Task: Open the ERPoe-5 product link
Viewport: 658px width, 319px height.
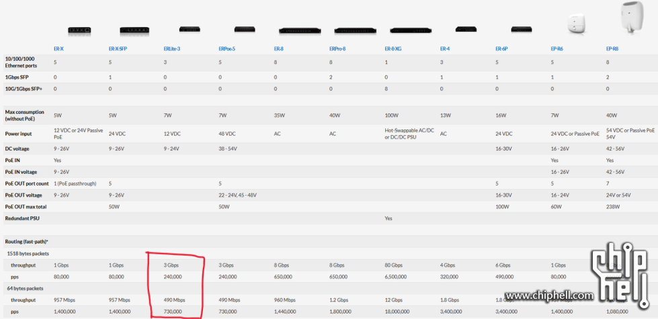Action: point(227,48)
